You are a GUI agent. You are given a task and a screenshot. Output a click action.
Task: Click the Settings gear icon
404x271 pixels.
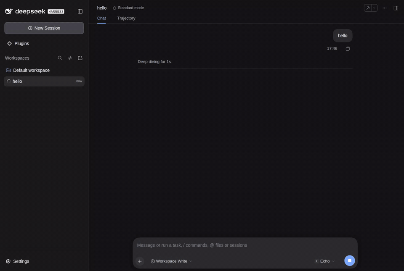[x=8, y=261]
